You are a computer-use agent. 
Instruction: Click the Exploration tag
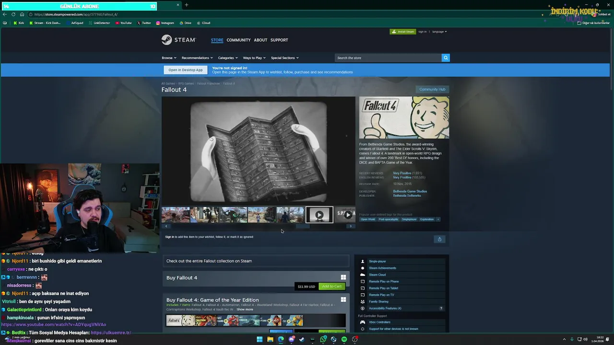tap(427, 219)
